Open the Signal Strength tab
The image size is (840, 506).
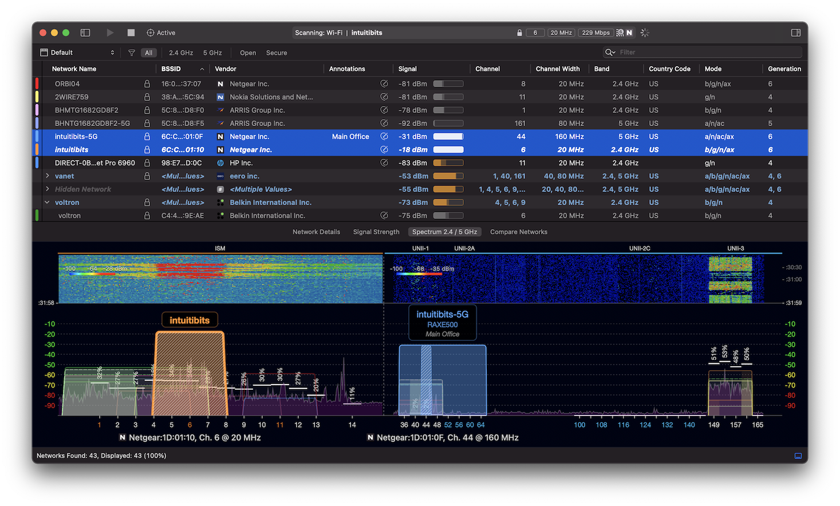[376, 232]
